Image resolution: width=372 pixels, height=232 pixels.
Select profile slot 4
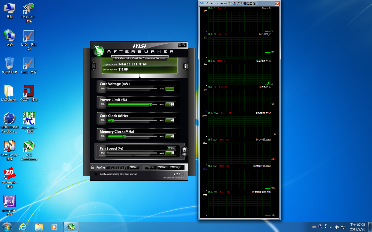pyautogui.click(x=122, y=168)
